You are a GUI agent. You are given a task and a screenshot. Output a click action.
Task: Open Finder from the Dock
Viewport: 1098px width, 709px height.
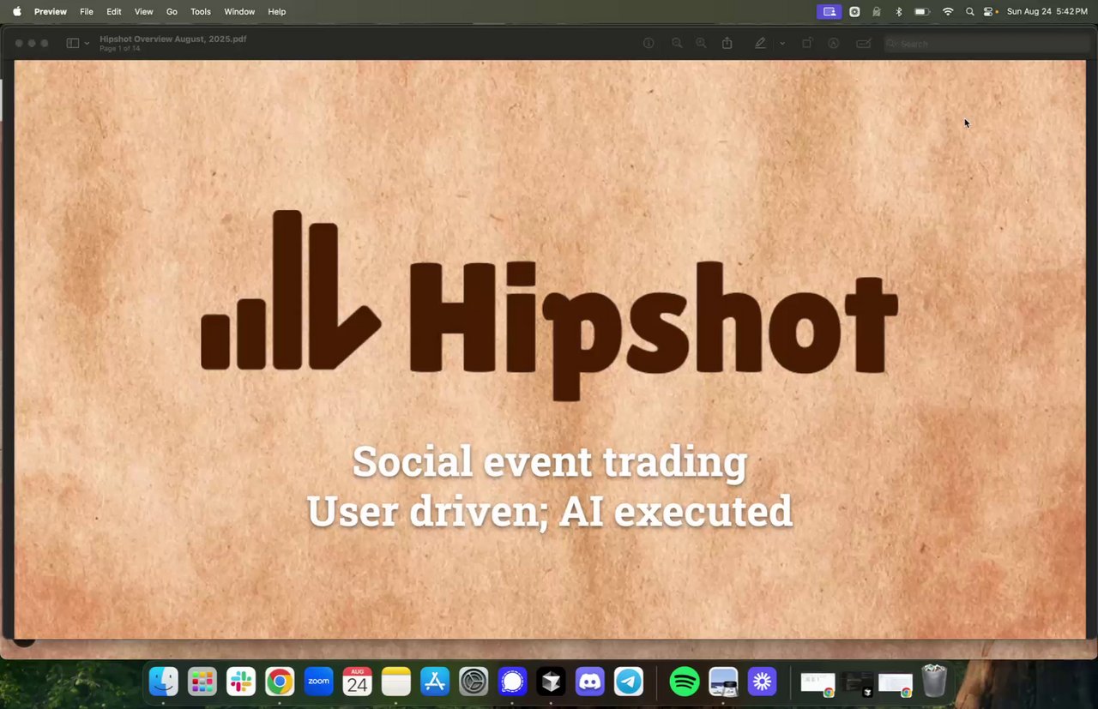tap(163, 682)
